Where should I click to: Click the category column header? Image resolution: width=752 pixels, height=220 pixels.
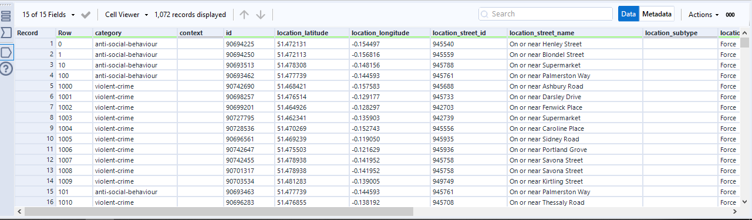coord(135,33)
